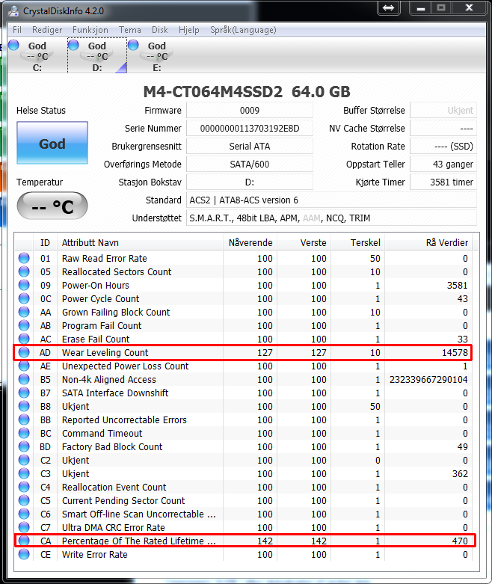492x584 pixels.
Task: Click status icon for Power Cycle Count
Action: coord(24,298)
